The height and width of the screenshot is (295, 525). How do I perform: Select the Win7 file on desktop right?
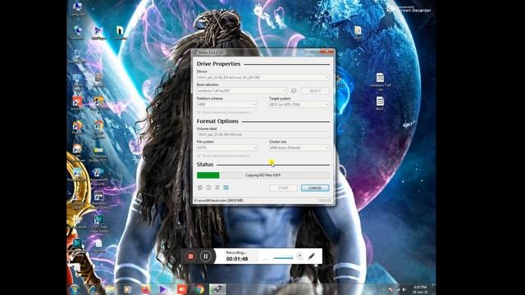[380, 103]
